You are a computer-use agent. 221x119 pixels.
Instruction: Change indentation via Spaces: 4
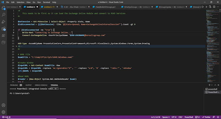[x=166, y=117]
